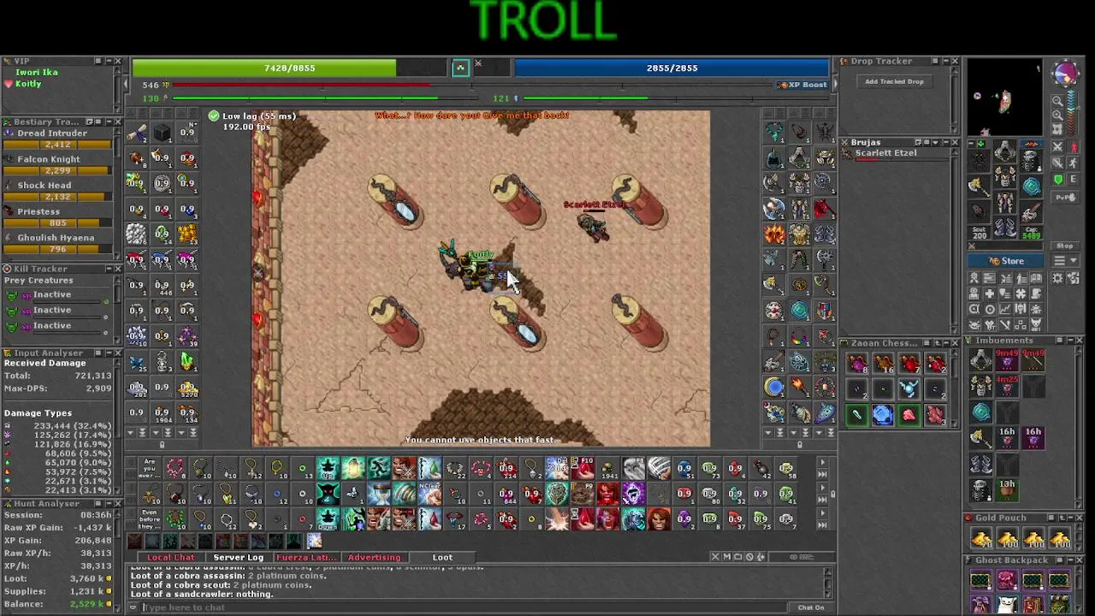Use the hotkey slot showing count 1941
The height and width of the screenshot is (616, 1095).
pos(608,468)
